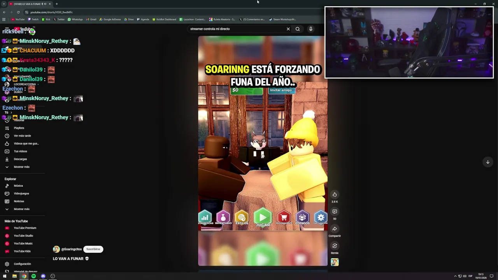Open the Gmail bookmark
498x280 pixels.
(x=91, y=19)
